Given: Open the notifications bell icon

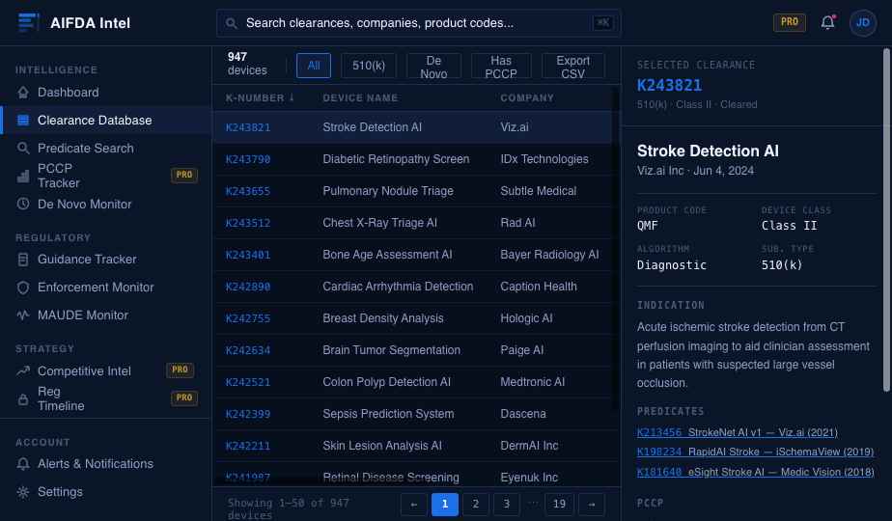Looking at the screenshot, I should tap(827, 22).
